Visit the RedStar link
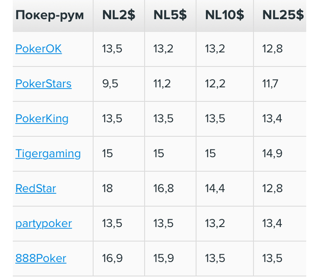 [36, 189]
